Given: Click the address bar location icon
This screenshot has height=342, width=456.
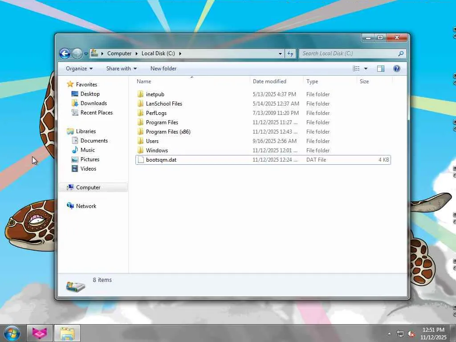Looking at the screenshot, I should (94, 53).
